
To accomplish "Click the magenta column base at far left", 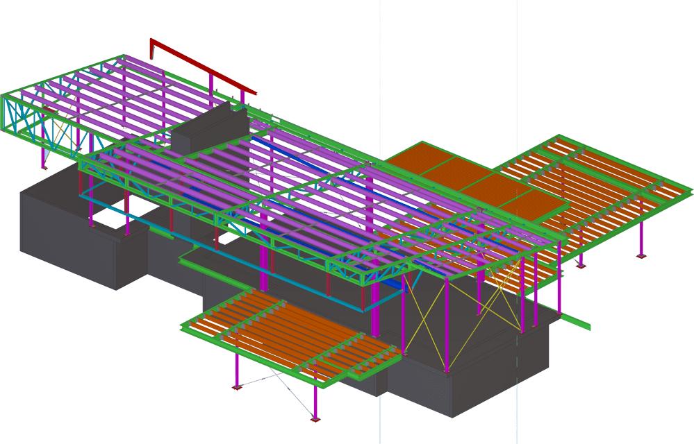I will (x=44, y=166).
